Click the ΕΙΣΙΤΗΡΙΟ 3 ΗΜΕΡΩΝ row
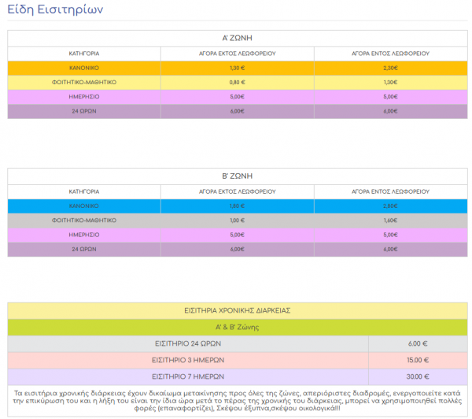The width and height of the screenshot is (472, 419). coord(238,361)
